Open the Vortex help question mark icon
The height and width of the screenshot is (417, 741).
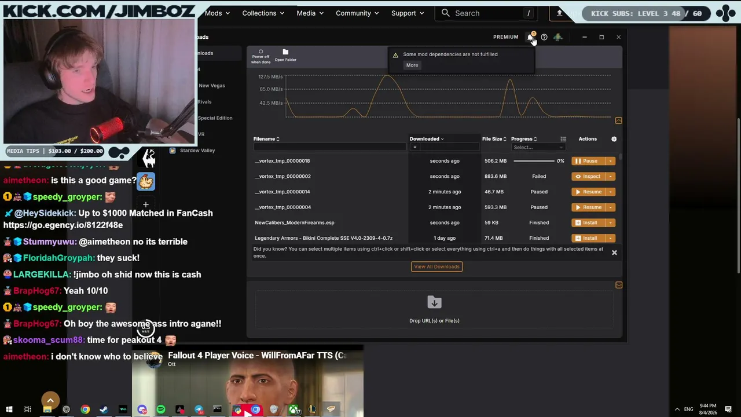tap(544, 37)
